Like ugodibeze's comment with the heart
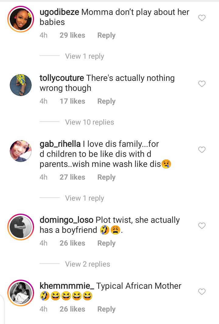This screenshot has width=219, height=324. [x=202, y=18]
